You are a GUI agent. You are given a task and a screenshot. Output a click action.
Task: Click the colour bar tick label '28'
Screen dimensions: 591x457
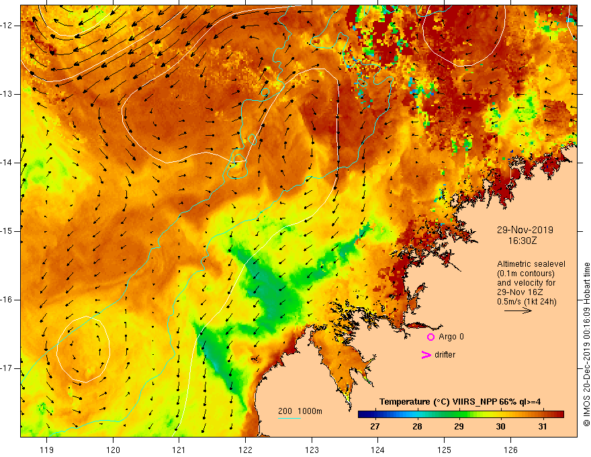pyautogui.click(x=417, y=427)
